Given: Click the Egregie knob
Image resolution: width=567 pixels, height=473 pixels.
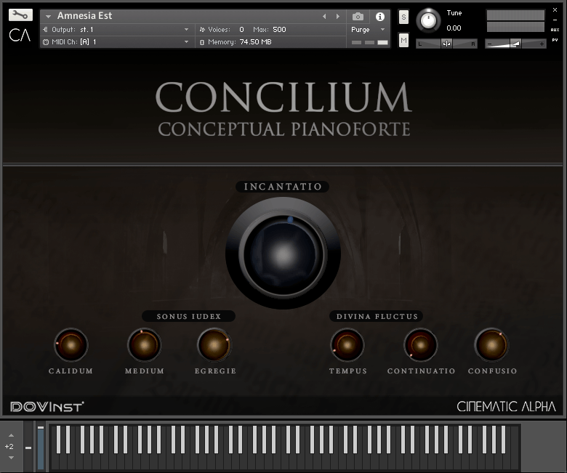Looking at the screenshot, I should [x=214, y=344].
